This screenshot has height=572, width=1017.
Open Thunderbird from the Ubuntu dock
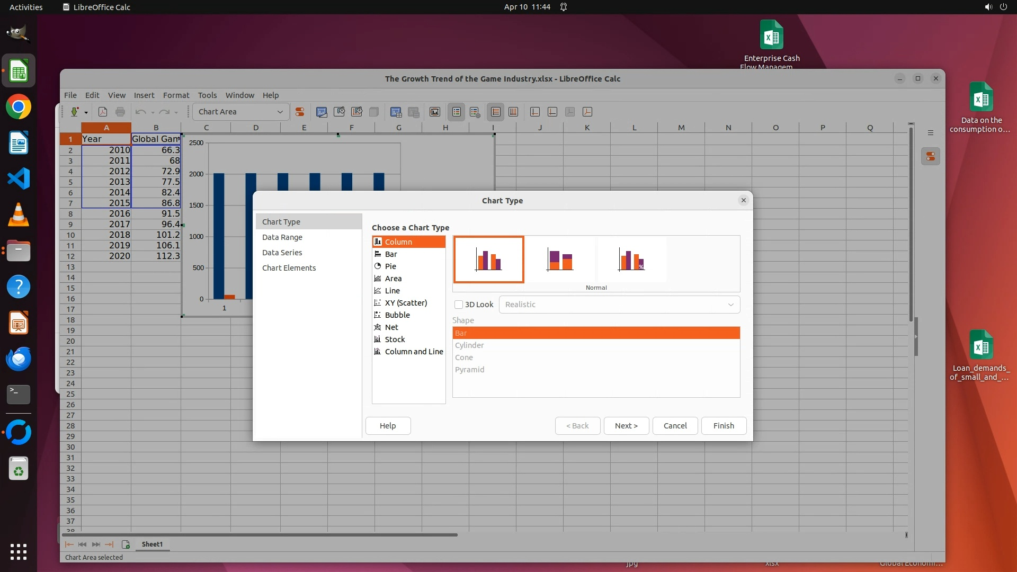[x=19, y=359]
